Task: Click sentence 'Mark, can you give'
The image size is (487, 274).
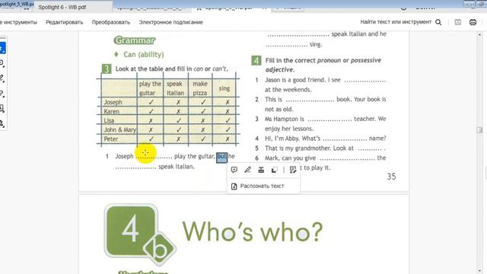Action: click(325, 158)
